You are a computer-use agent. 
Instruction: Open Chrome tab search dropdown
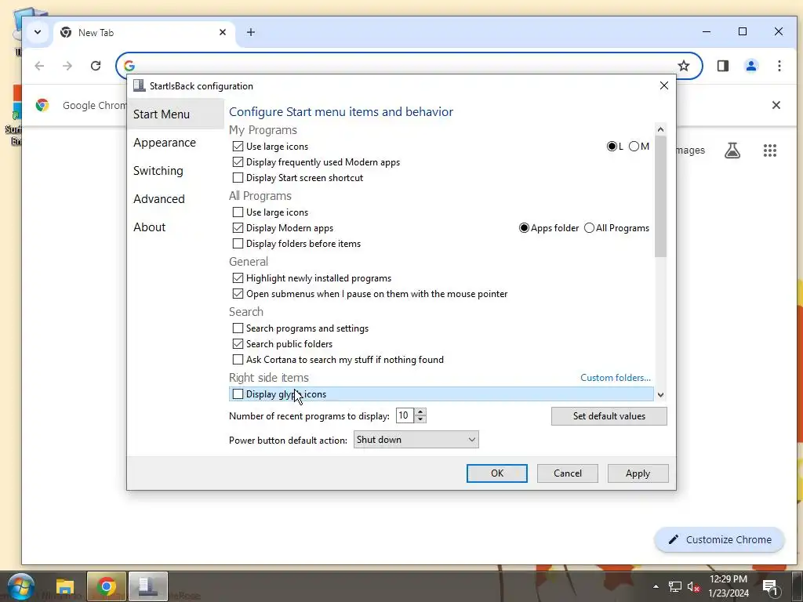click(38, 32)
